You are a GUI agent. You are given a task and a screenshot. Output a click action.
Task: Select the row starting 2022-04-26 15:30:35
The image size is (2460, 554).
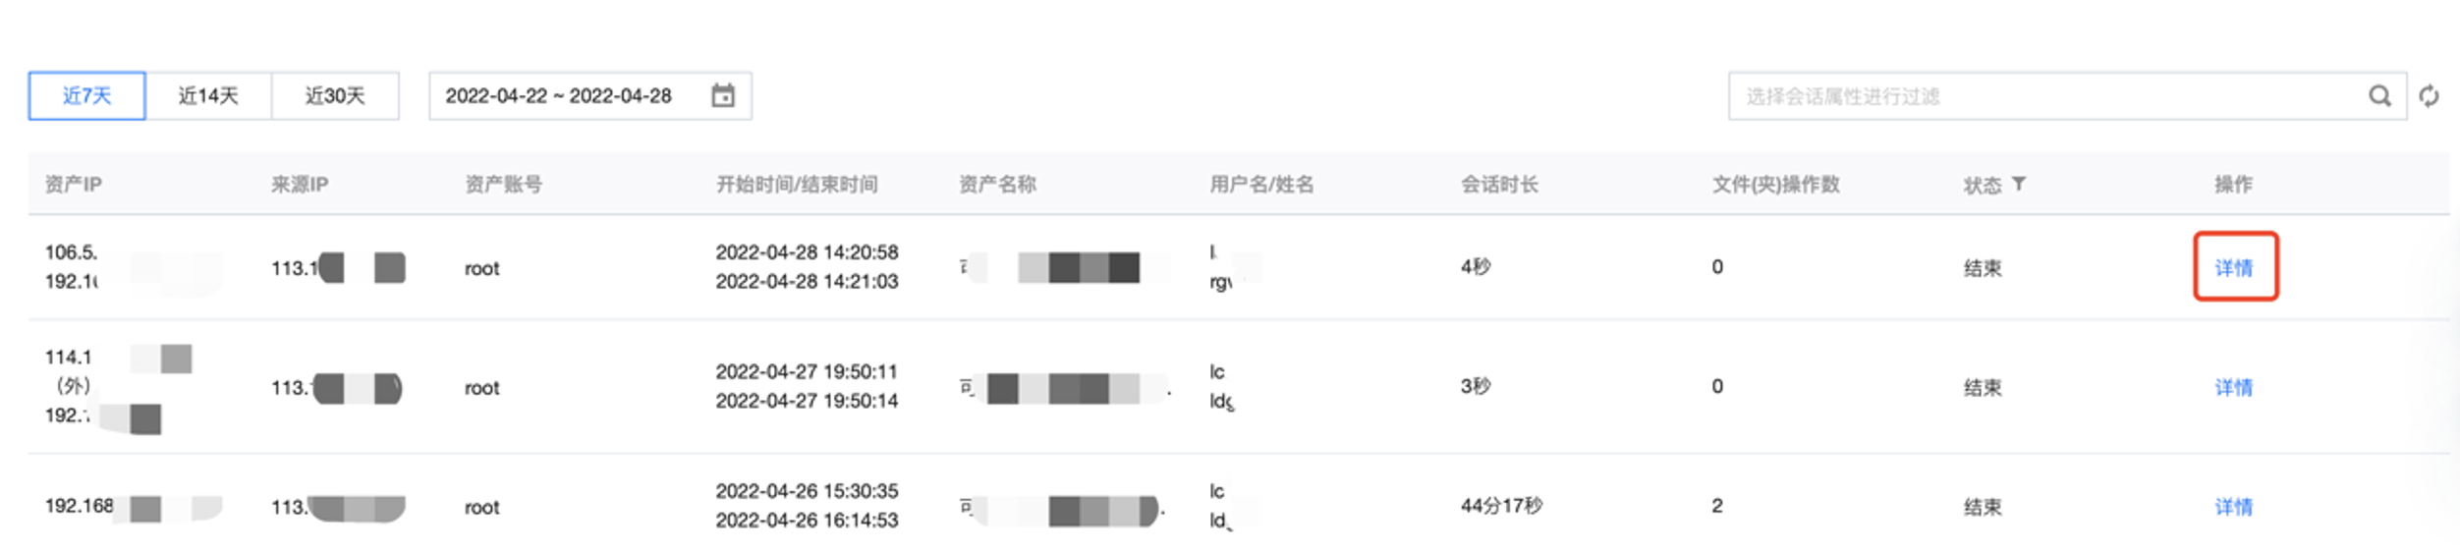(1239, 507)
